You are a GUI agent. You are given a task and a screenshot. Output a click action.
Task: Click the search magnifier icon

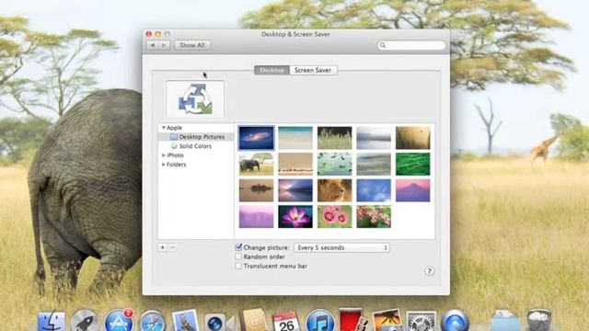(x=383, y=45)
